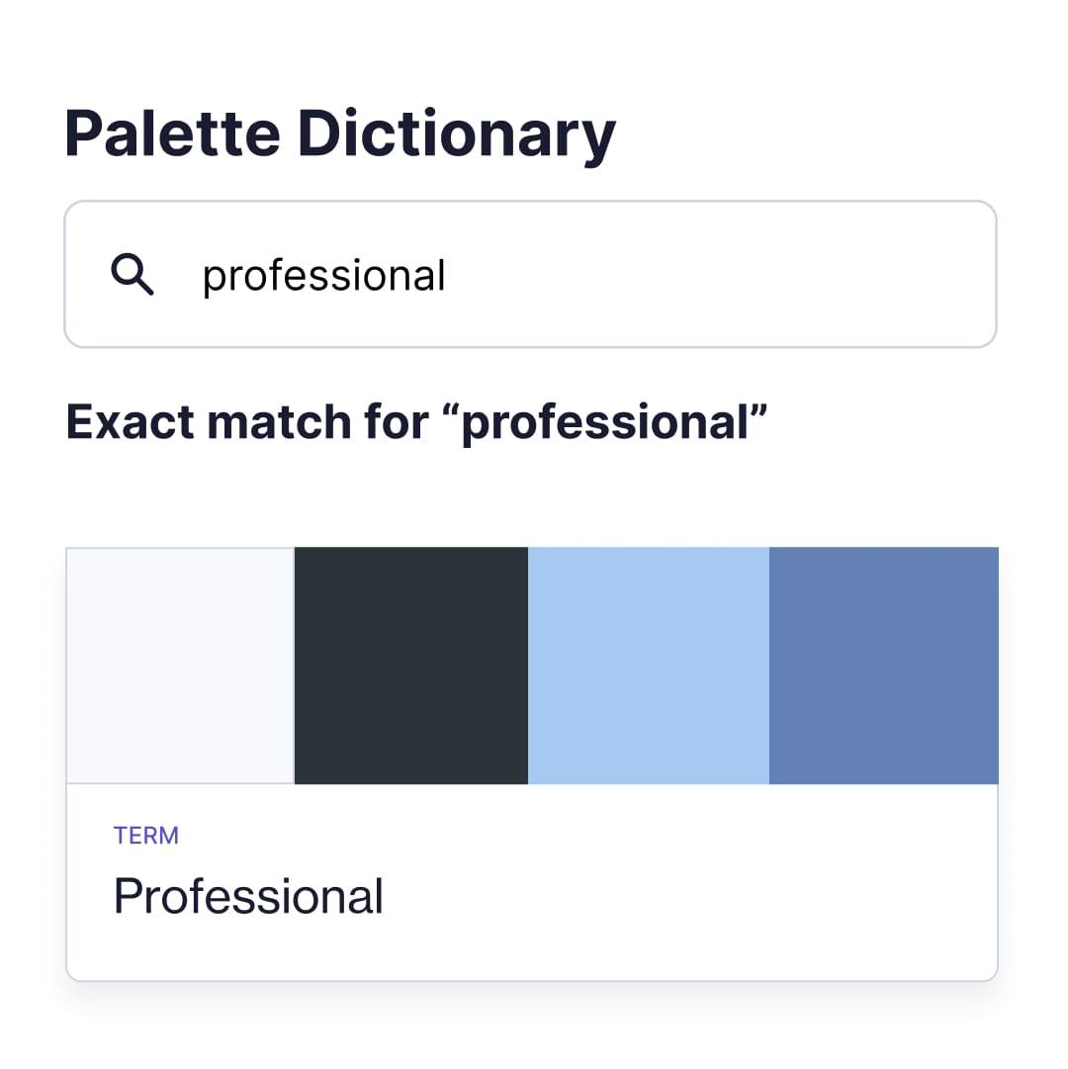1068x1069 pixels.
Task: Click blank card area right of "TERM" label
Action: 593,836
